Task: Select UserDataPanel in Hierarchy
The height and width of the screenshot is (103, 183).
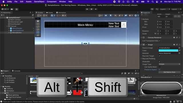Action: tap(18, 31)
